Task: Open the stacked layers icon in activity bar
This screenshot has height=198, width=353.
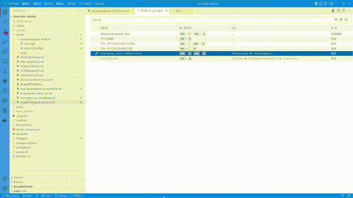Action: click(x=5, y=101)
